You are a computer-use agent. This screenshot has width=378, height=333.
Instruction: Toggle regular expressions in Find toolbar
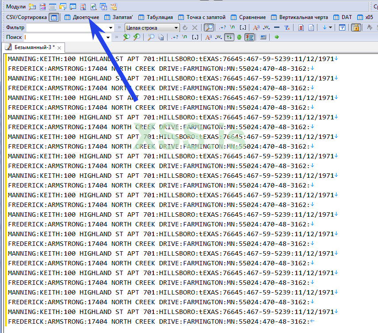pyautogui.click(x=175, y=37)
